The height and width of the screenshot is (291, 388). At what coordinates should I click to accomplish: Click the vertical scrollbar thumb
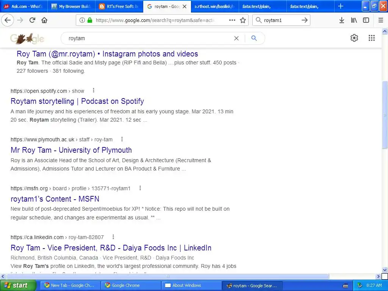coord(385,115)
